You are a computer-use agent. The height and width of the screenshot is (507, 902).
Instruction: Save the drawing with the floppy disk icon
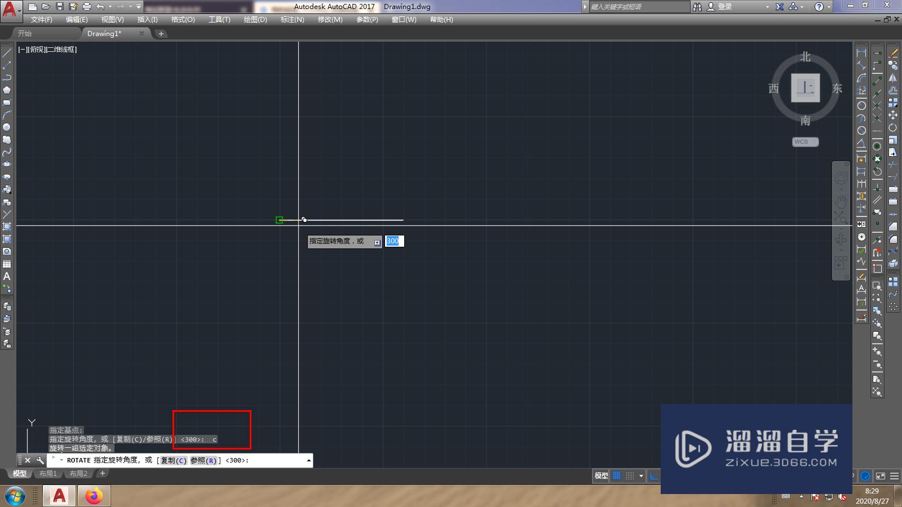pos(60,7)
